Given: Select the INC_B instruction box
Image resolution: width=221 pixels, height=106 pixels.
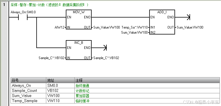Looking at the screenshot, I should pyautogui.click(x=79, y=50).
